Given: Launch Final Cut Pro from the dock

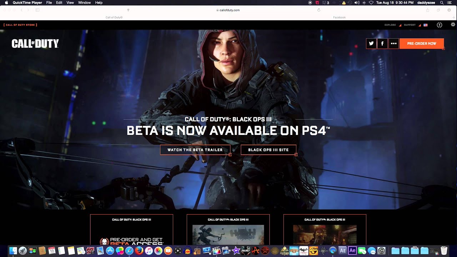Looking at the screenshot, I should pos(216,251).
